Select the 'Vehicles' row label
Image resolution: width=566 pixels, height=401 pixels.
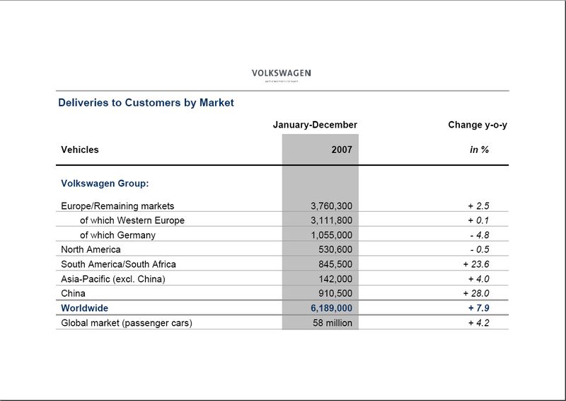(80, 149)
